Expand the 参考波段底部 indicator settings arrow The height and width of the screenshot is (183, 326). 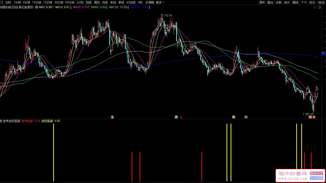point(1,121)
